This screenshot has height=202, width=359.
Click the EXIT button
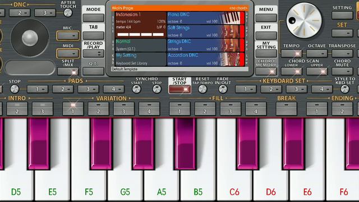tap(266, 35)
